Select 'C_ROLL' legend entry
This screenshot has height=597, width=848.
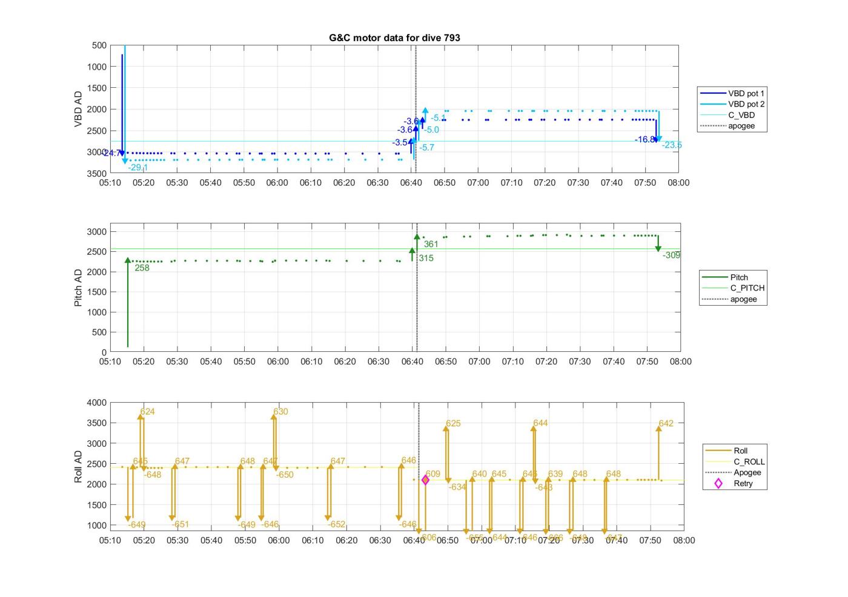(735, 461)
